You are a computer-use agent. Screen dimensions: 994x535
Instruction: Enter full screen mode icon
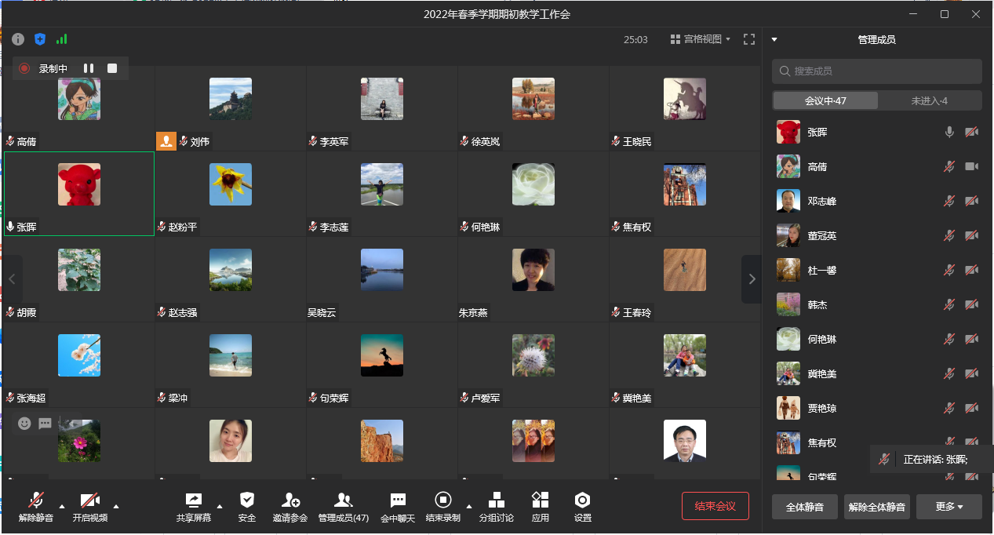tap(748, 39)
